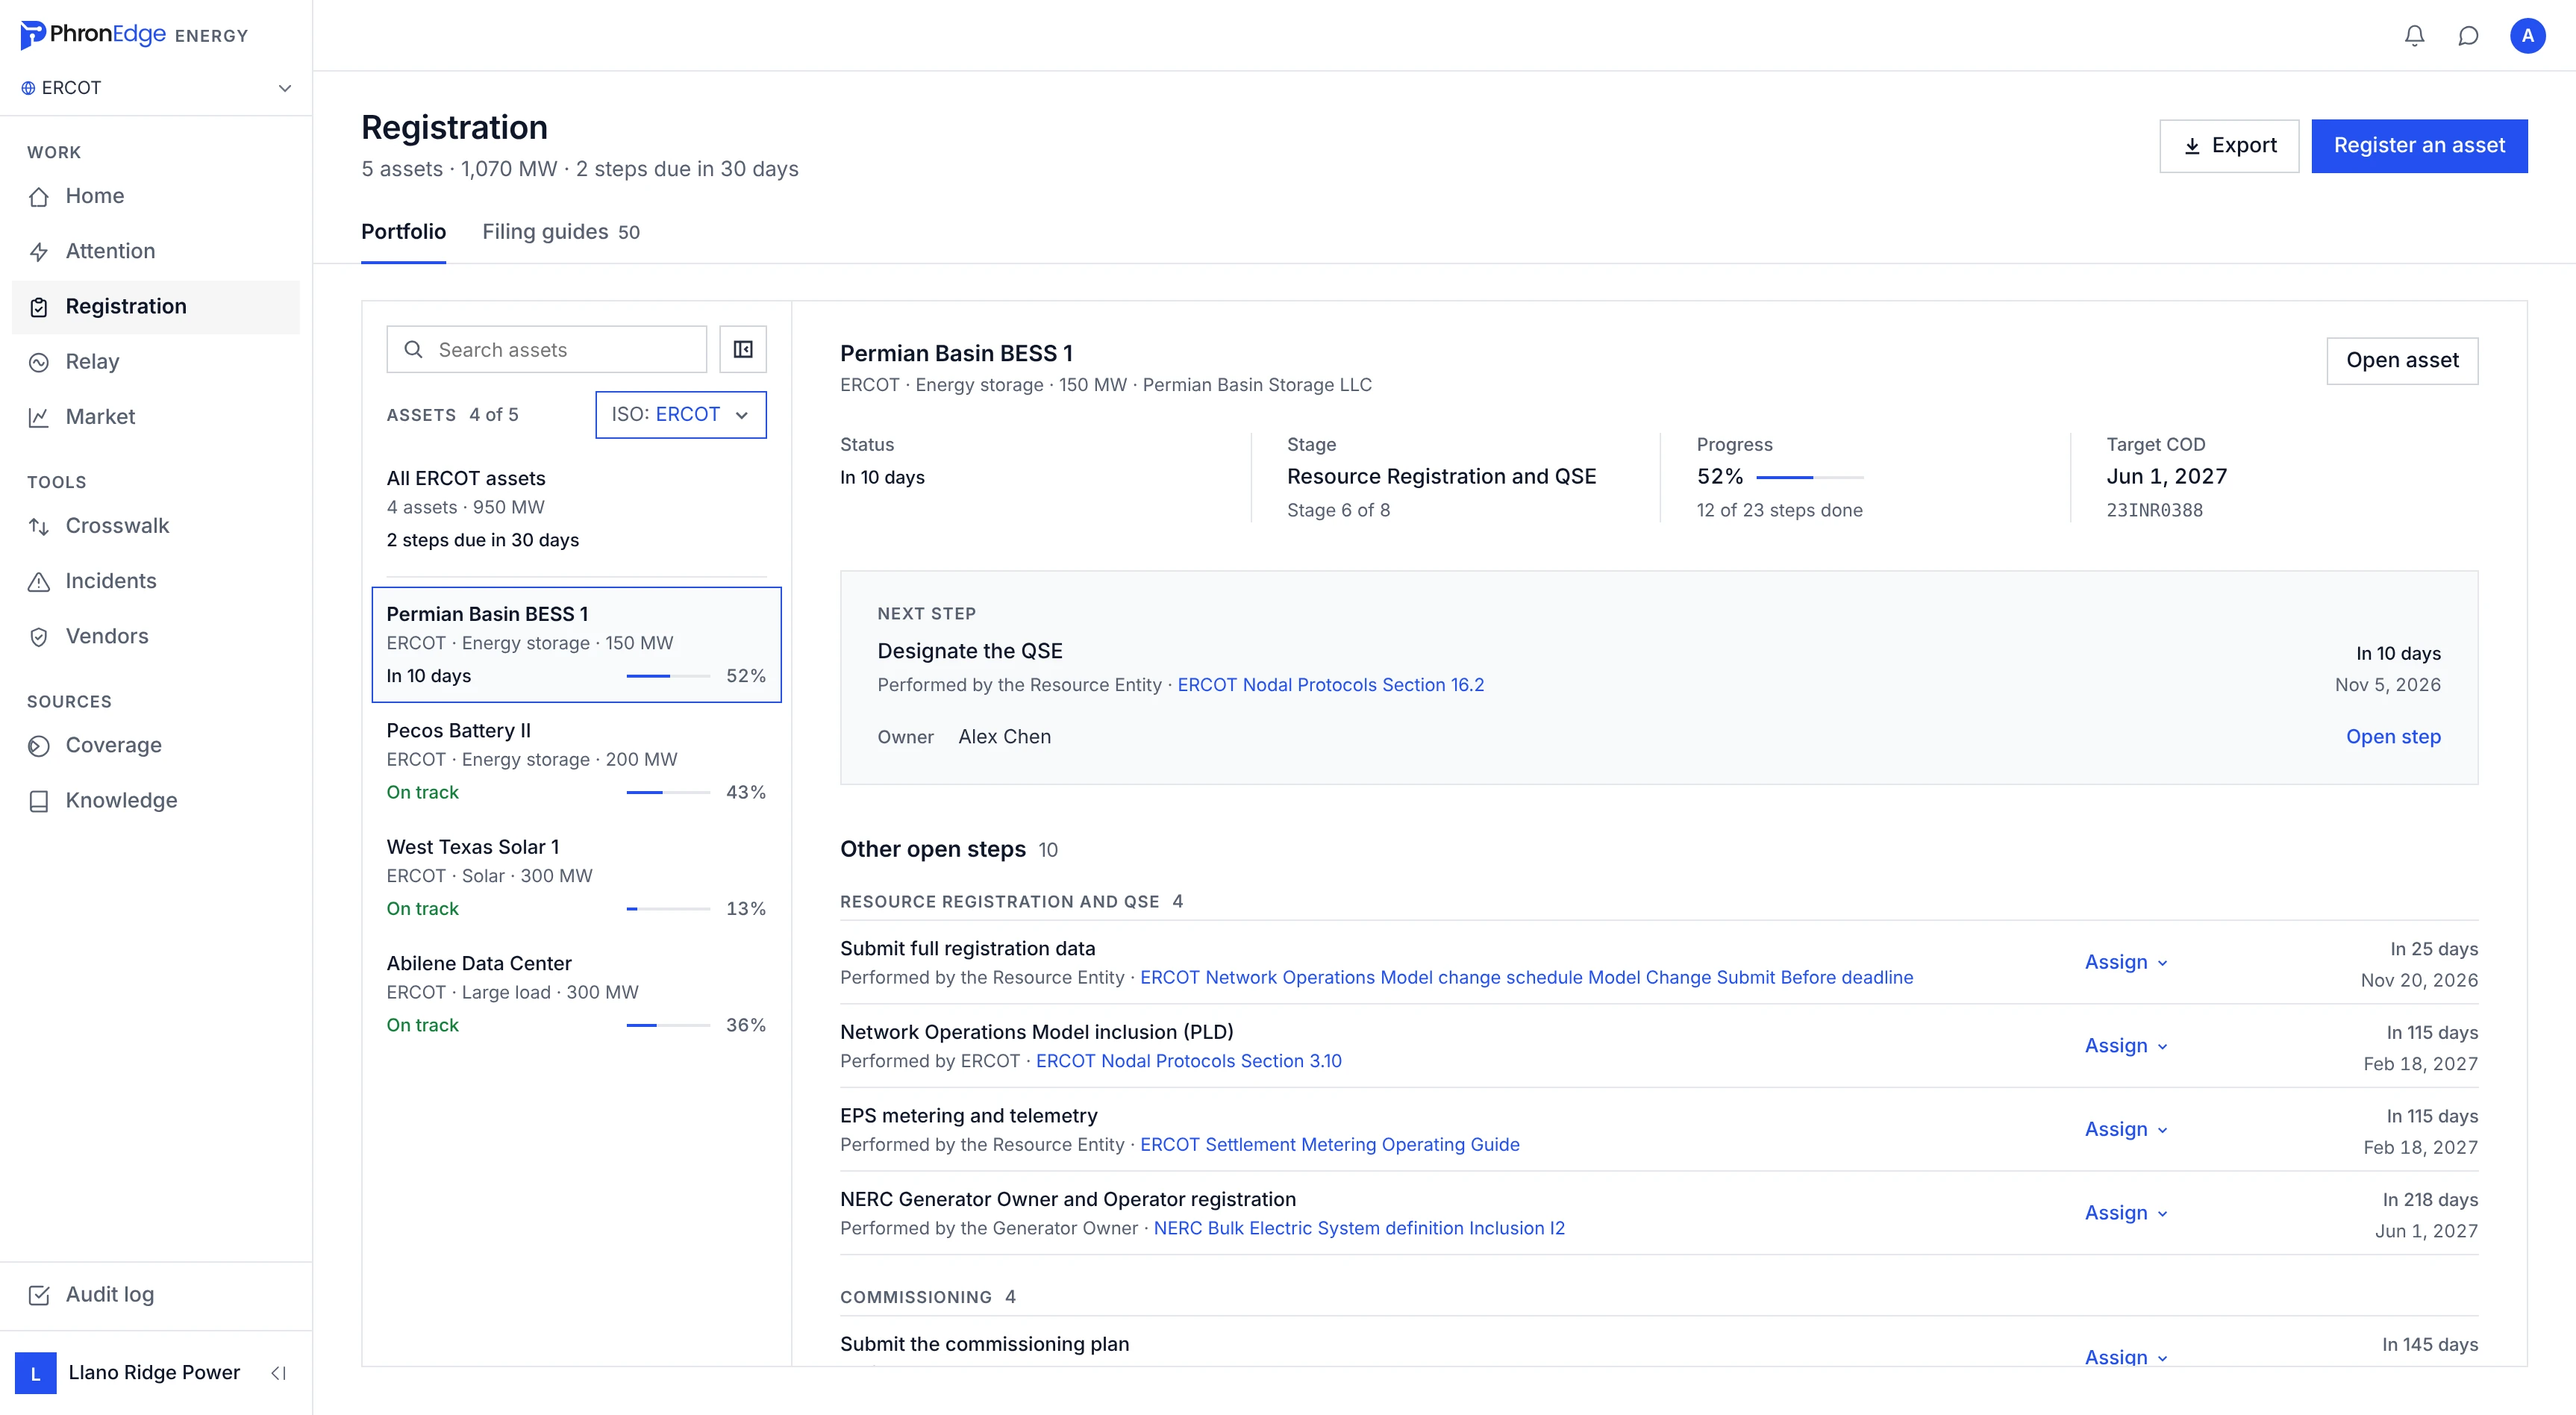Go to Registration in the sidebar
Image resolution: width=2576 pixels, height=1415 pixels.
coord(156,307)
